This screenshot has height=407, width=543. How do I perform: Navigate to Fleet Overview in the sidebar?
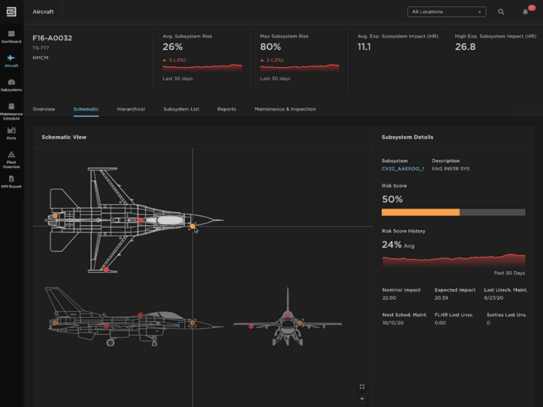click(x=11, y=160)
